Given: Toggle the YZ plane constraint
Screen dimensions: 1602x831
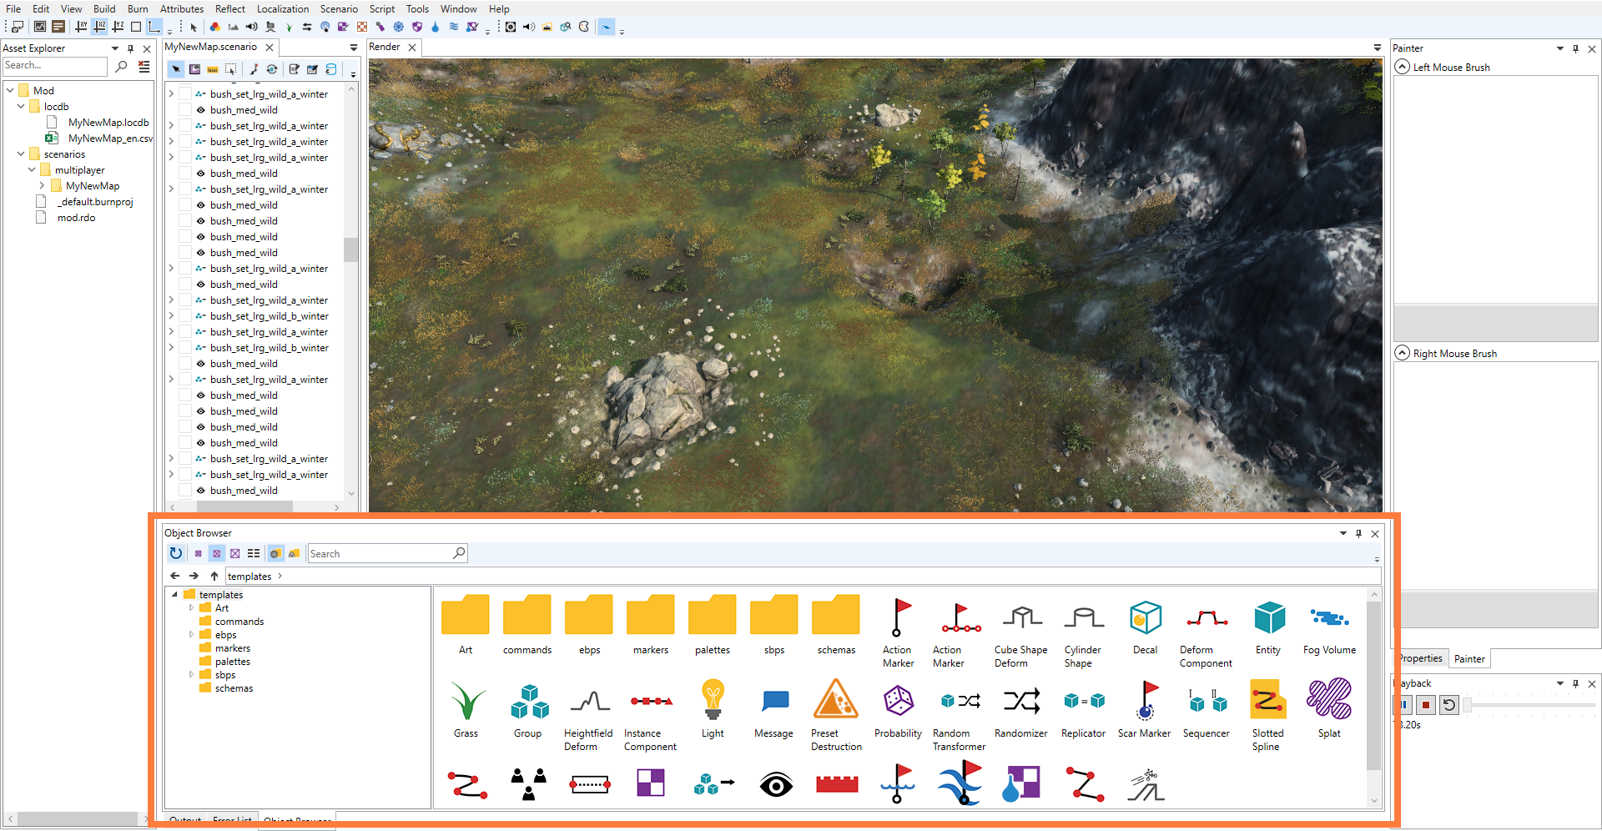Looking at the screenshot, I should (118, 27).
